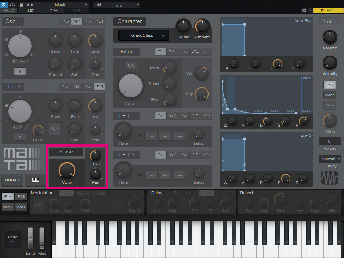Expand the arrow beside the gear icon
Viewport: 344px width, 258px height.
pos(310,10)
